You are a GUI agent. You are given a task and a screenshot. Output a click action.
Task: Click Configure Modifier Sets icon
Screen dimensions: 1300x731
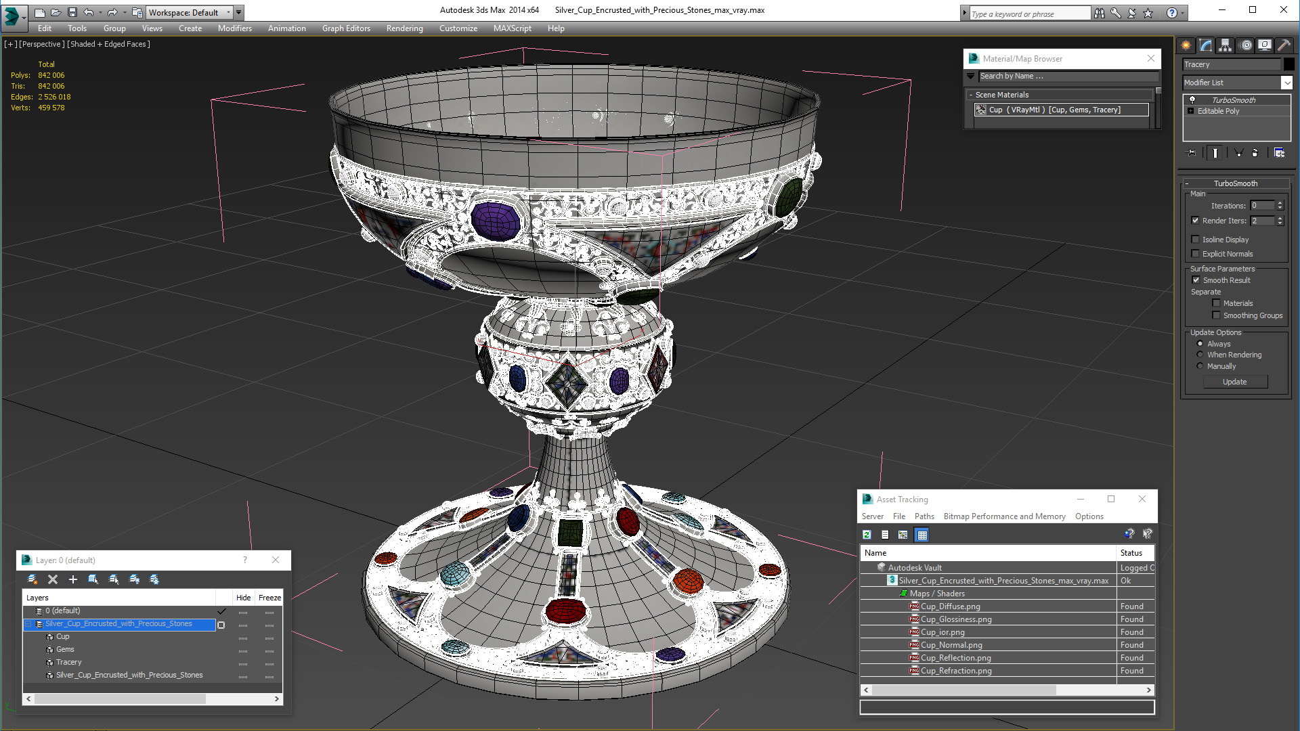tap(1279, 153)
